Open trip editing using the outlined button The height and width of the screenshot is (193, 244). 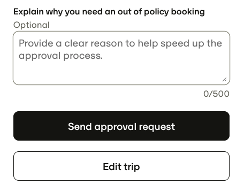click(x=121, y=166)
